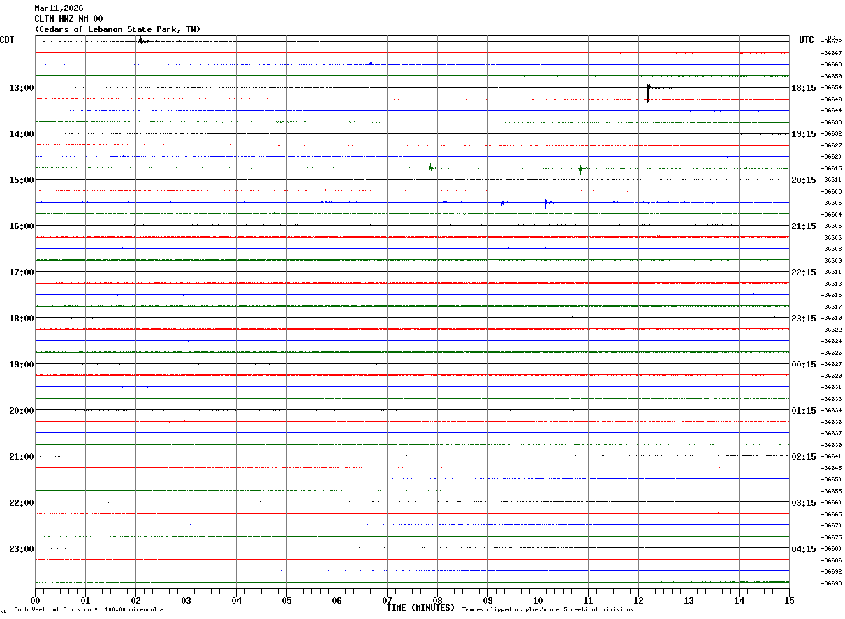845x619 pixels.
Task: Click the 22:15 UTC time label
Action: [804, 272]
